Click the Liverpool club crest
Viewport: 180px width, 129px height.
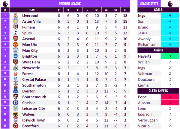click(16, 16)
